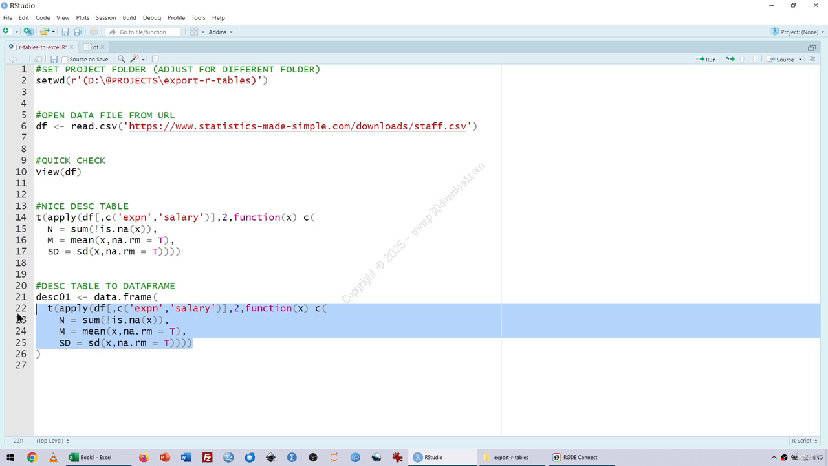Show the document outline
The height and width of the screenshot is (466, 828).
click(812, 60)
